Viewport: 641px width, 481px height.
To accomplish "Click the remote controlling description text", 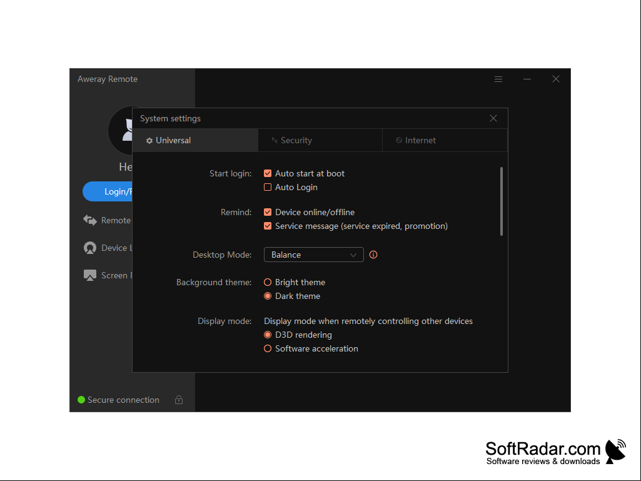I will (x=368, y=321).
